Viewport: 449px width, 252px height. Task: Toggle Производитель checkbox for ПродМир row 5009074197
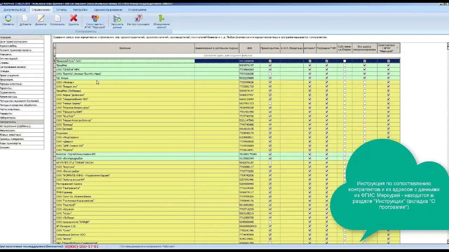[x=270, y=65]
